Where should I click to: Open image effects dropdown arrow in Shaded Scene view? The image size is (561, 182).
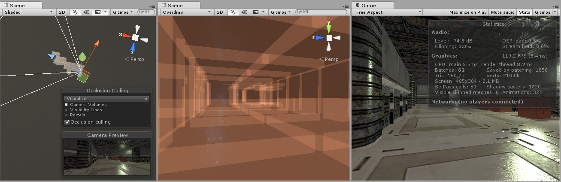click(106, 12)
